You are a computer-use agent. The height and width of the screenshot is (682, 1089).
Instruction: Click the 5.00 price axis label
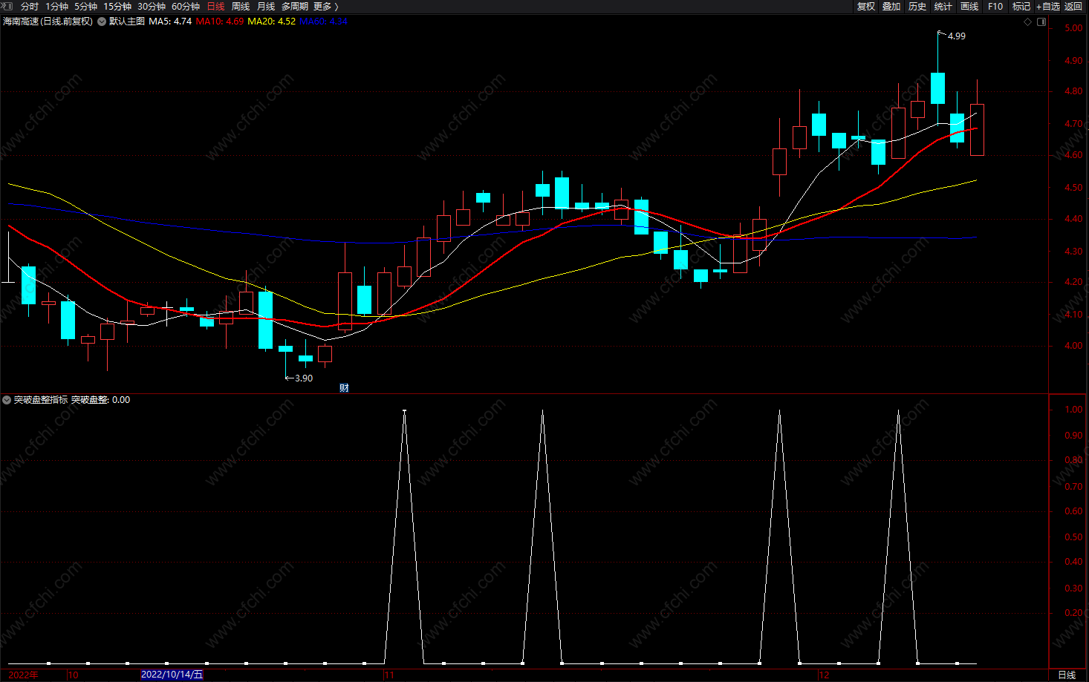tap(1073, 28)
